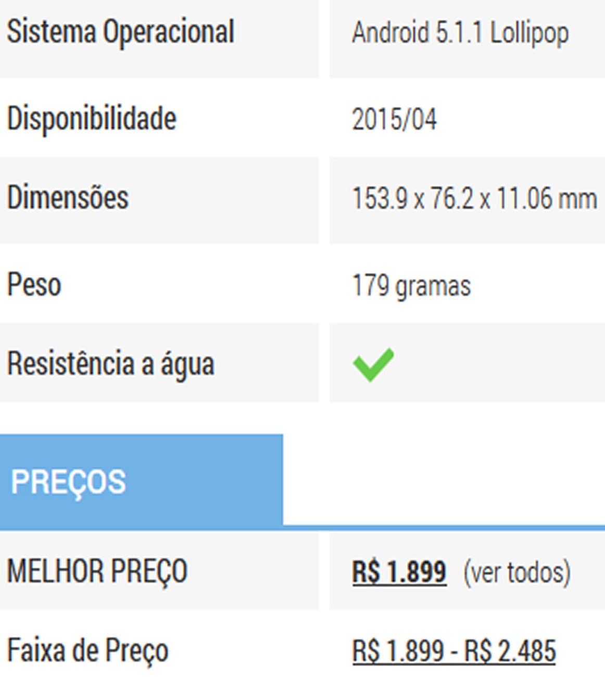Click the MELHOR PREÇO label

point(97,571)
